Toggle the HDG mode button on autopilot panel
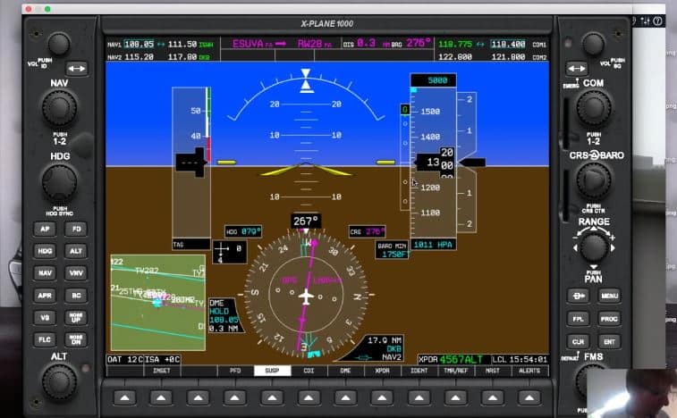This screenshot has height=418, width=677. coord(45,251)
